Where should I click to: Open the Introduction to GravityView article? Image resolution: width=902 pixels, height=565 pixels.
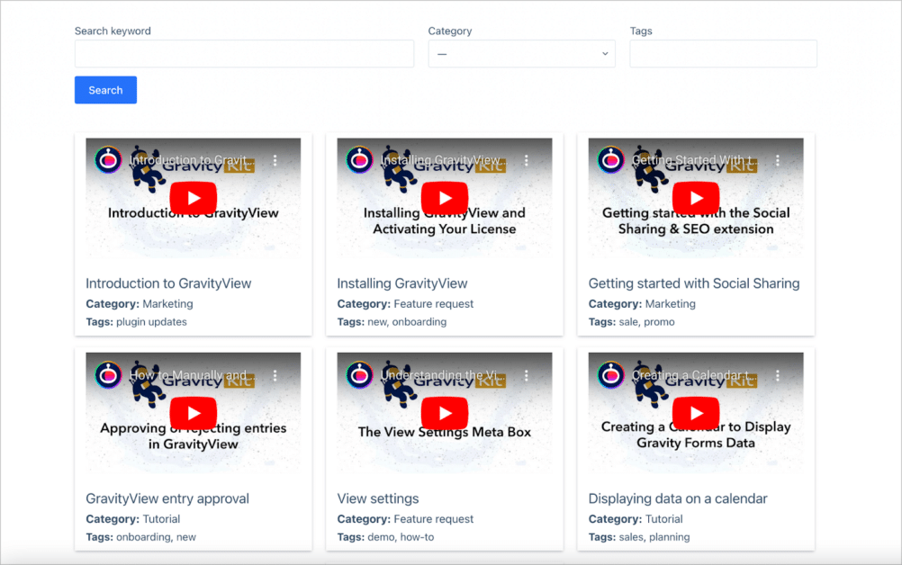167,283
